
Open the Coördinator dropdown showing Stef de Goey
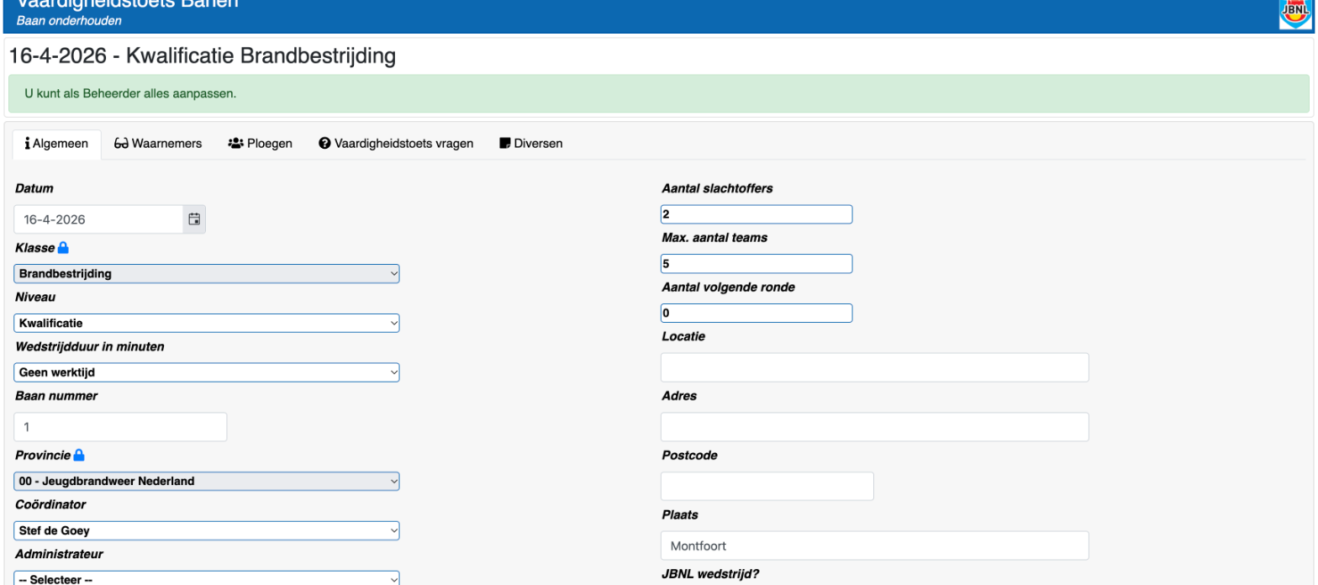[207, 530]
